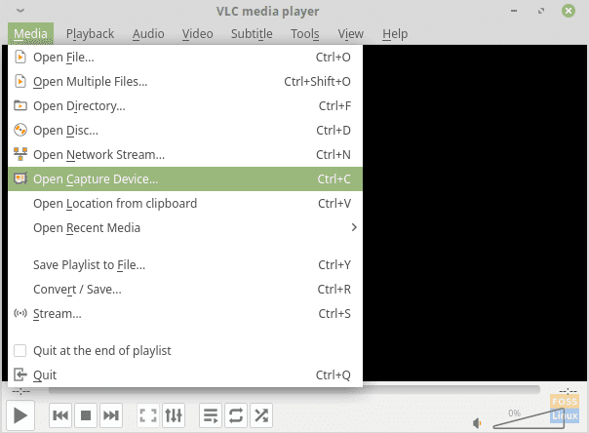
Task: Select Open Disc... entry
Action: pos(185,131)
